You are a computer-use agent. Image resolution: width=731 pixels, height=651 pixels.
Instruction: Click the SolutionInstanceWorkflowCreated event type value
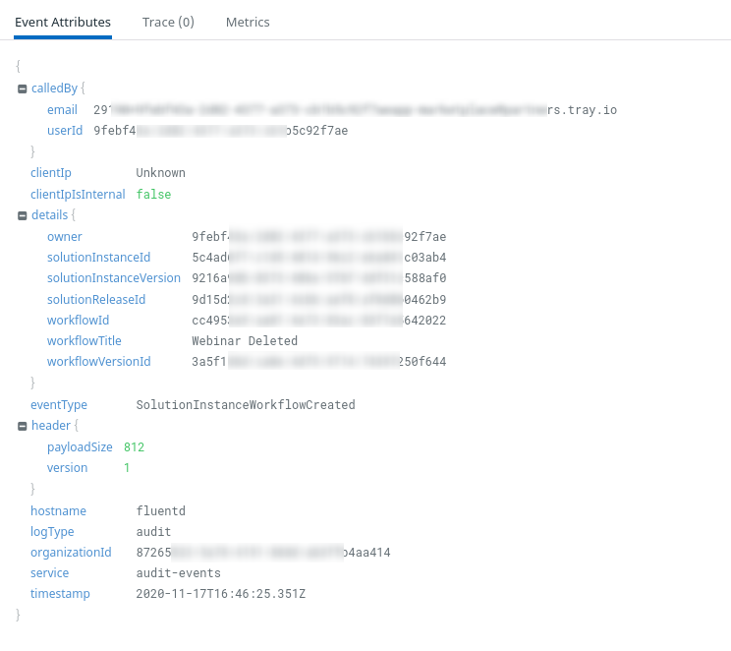tap(246, 405)
